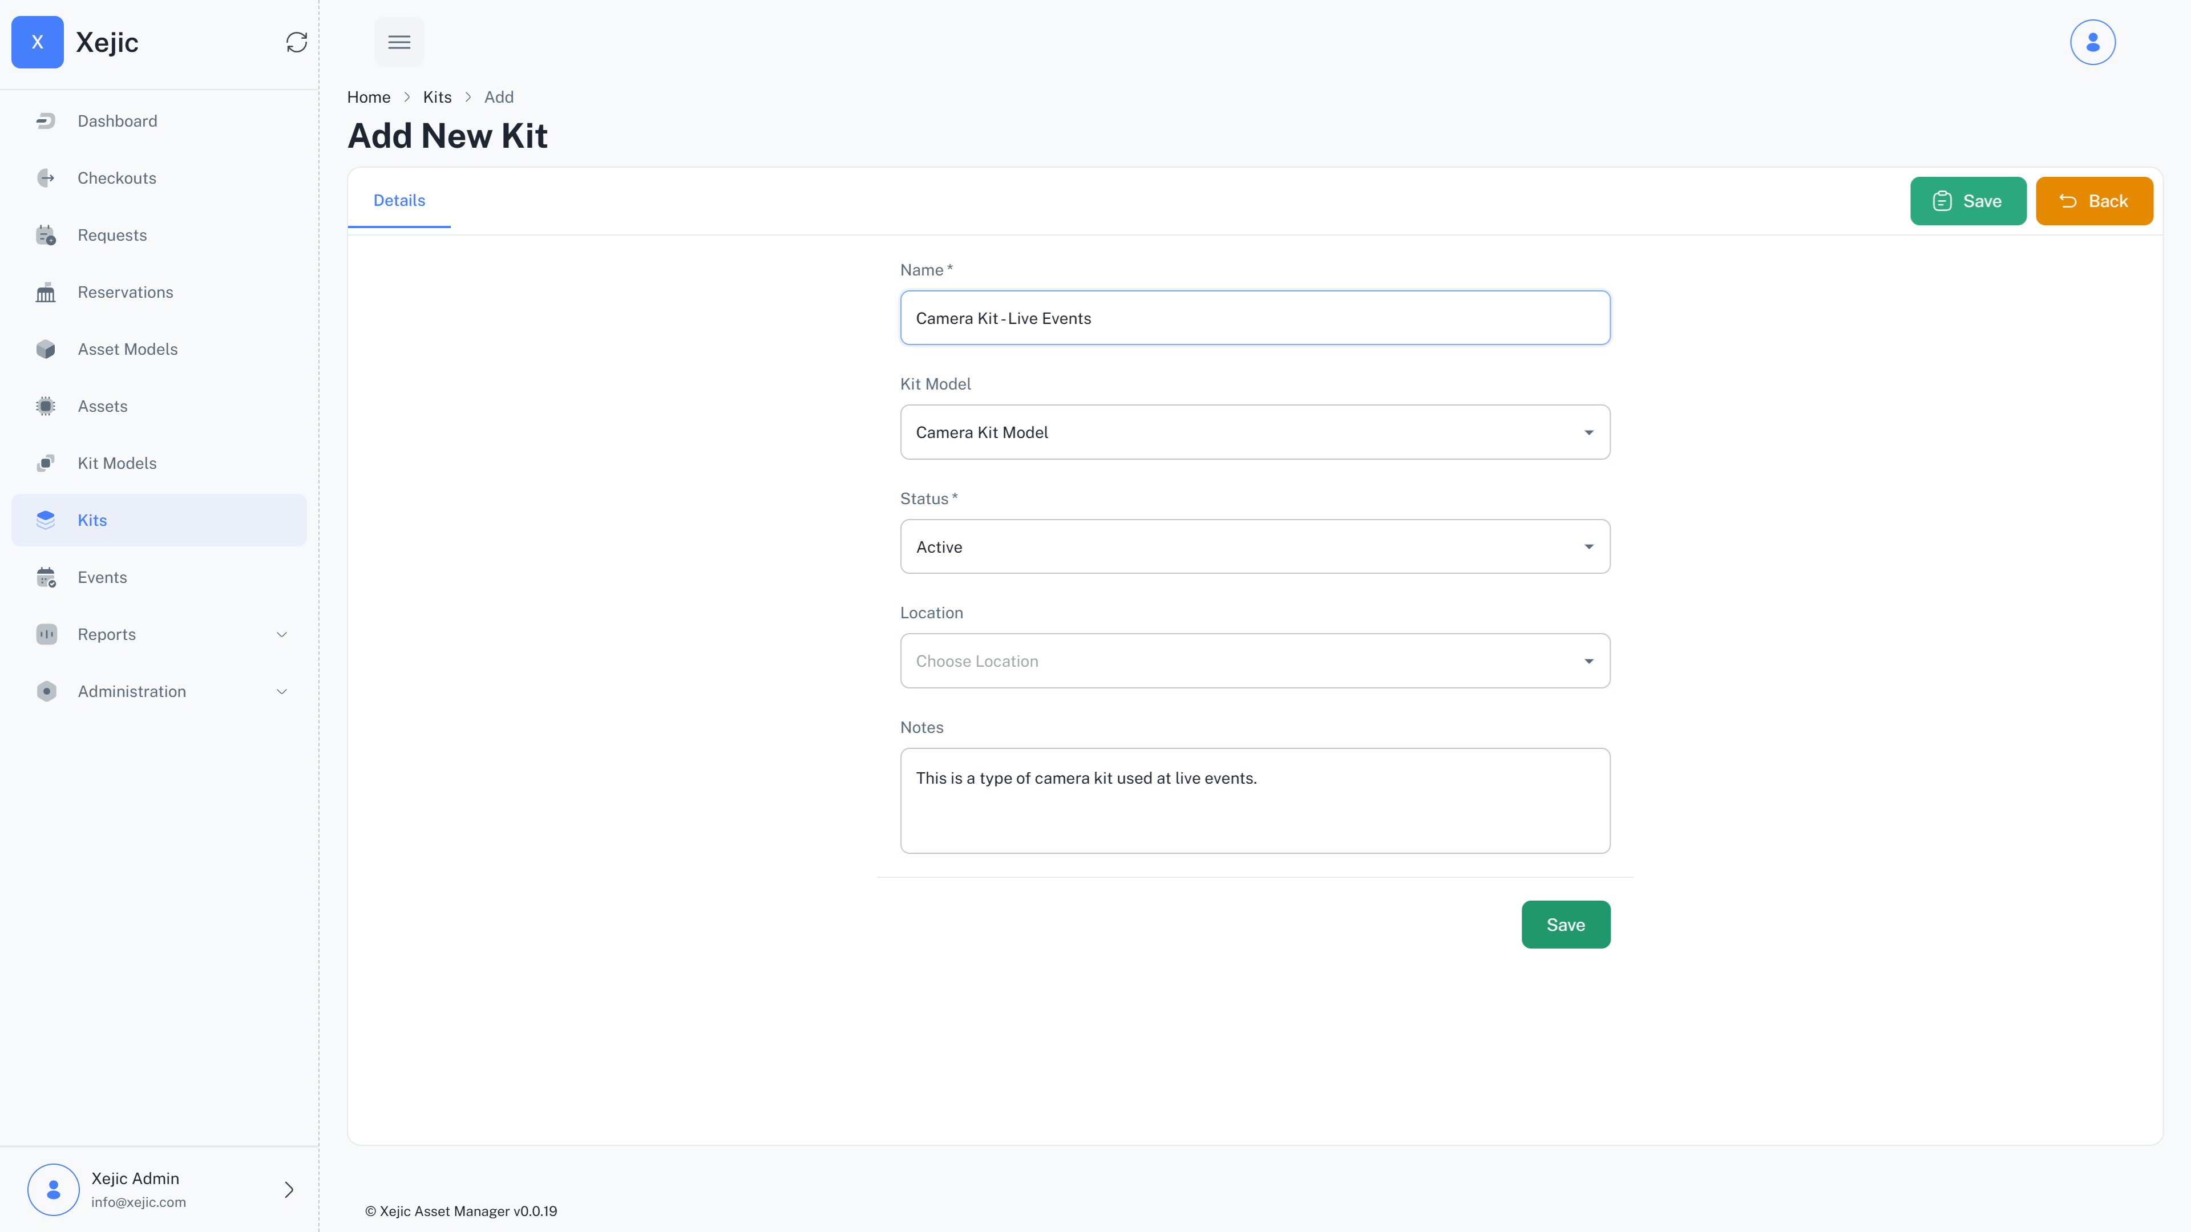Open Asset Models page
Viewport: 2191px width, 1232px height.
pyautogui.click(x=159, y=348)
